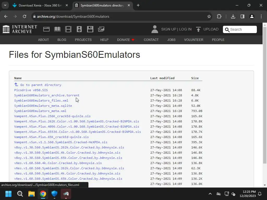
Task: Open the Images icon in Archive navbar
Action: click(x=101, y=29)
